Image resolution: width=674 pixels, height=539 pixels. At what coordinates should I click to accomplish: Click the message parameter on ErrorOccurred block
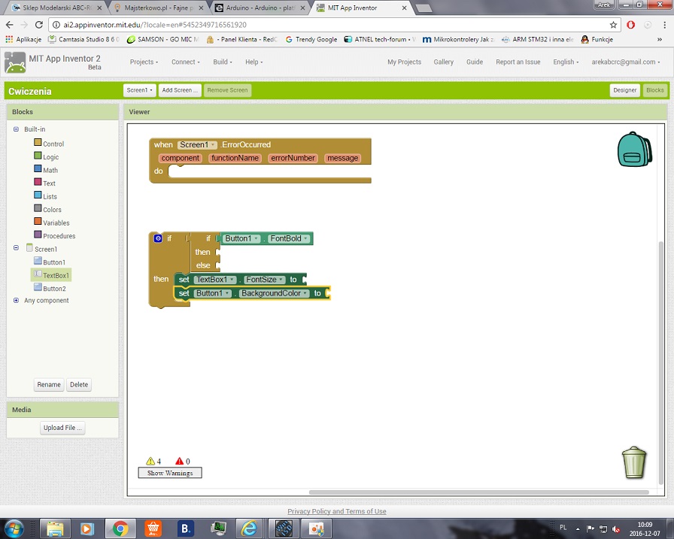(342, 158)
